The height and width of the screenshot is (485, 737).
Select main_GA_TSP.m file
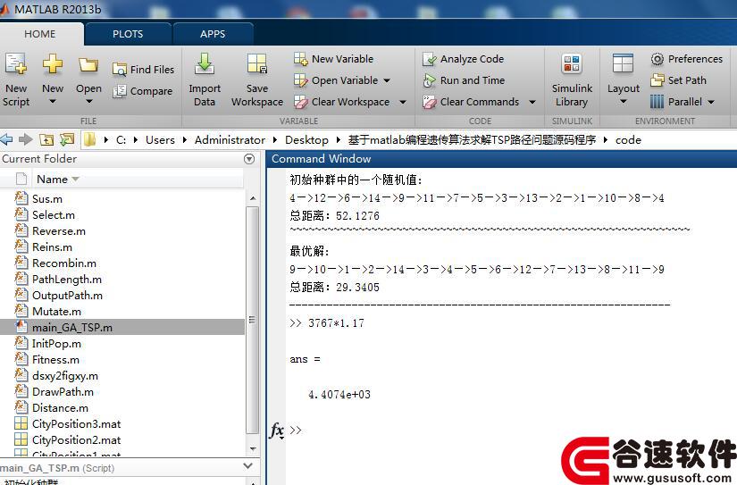[72, 327]
